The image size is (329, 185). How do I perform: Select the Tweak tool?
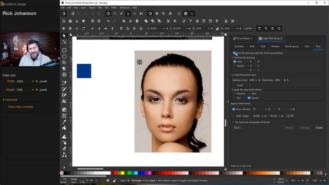pyautogui.click(x=64, y=137)
